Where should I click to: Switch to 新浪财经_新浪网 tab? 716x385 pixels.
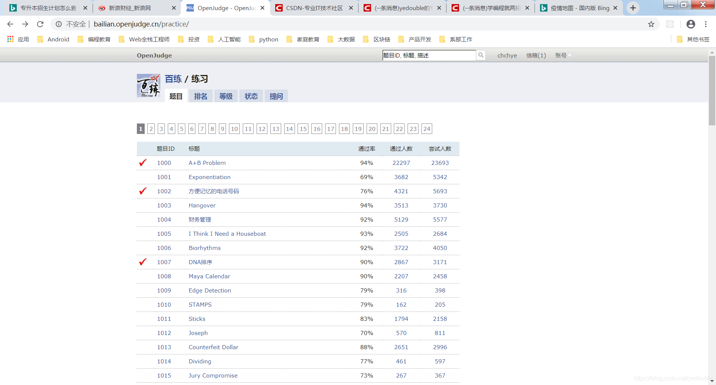(x=136, y=8)
